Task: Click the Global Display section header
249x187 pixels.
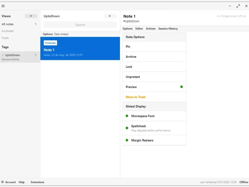Action: tap(154, 106)
